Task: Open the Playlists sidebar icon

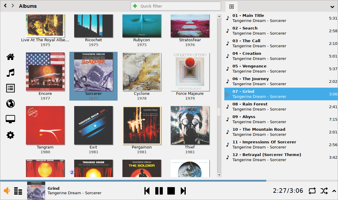Action: (x=10, y=88)
